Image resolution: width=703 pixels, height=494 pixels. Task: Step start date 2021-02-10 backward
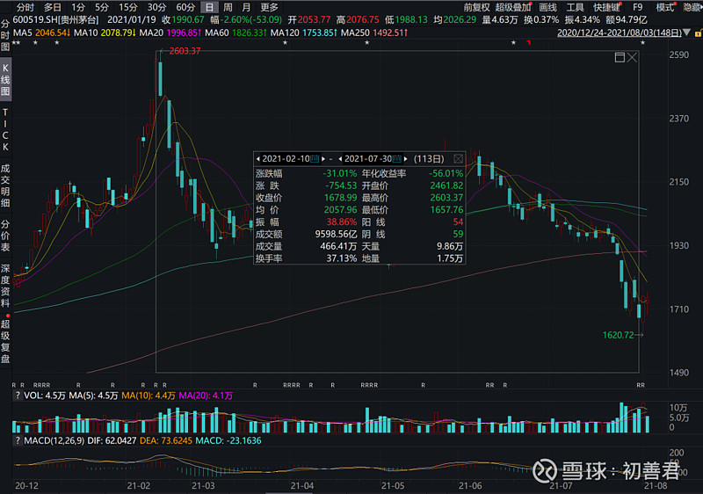[258, 159]
